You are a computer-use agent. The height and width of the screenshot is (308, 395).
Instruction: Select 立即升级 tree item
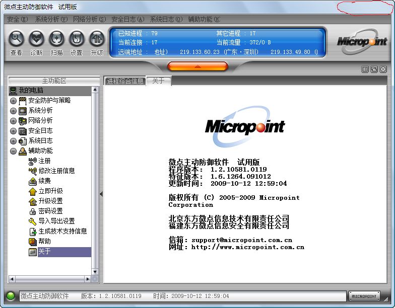(x=50, y=191)
